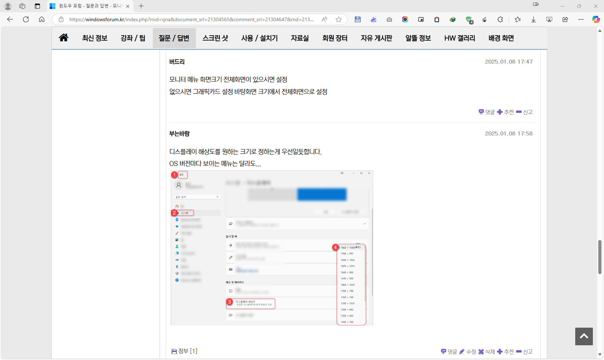Select the 질문 / 답변 menu
Screen dimensions: 604x360
174,38
